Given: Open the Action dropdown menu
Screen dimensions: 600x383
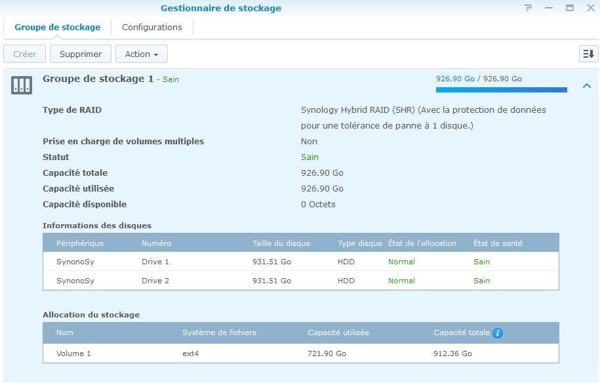Looking at the screenshot, I should tap(142, 54).
